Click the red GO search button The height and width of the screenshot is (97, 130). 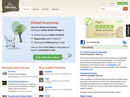point(125,9)
